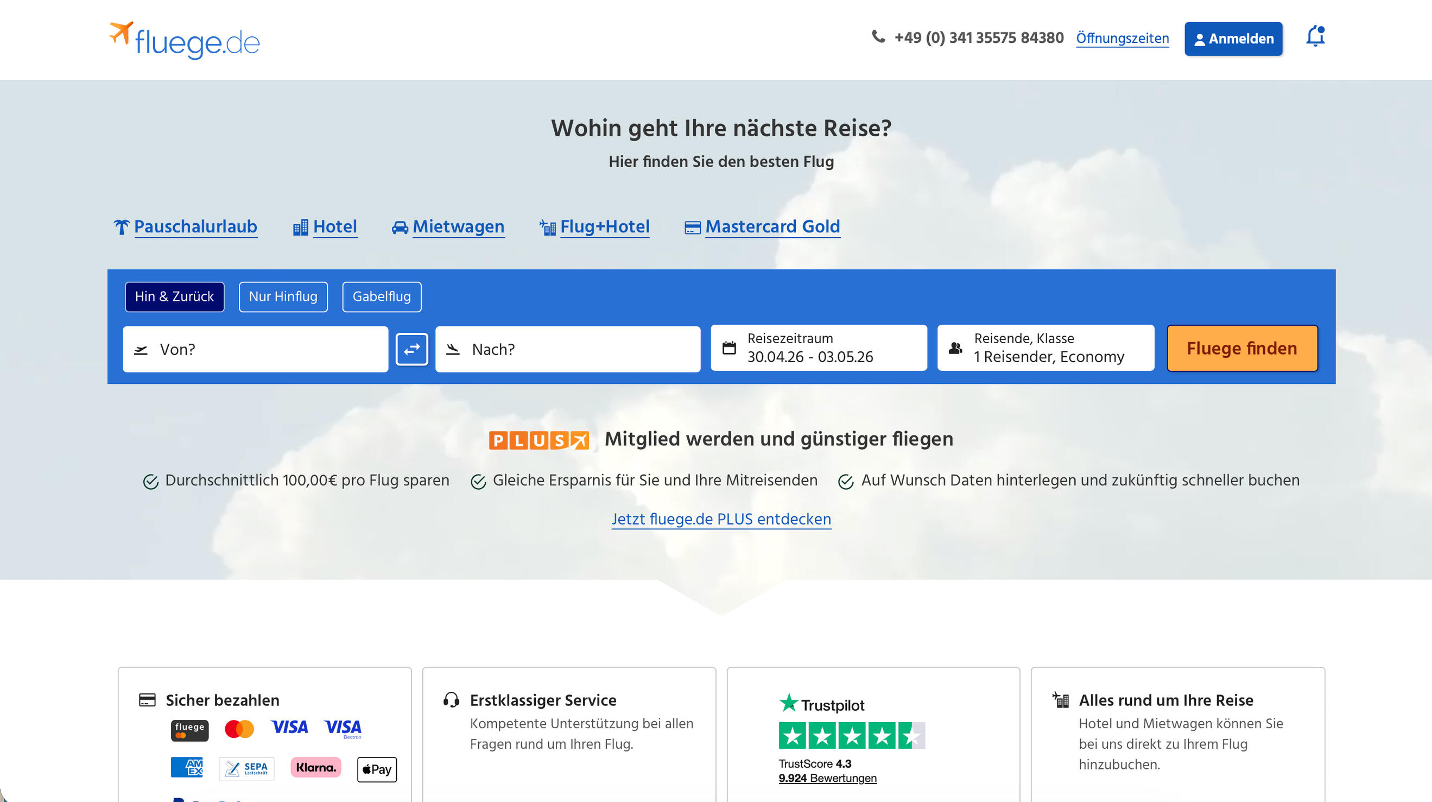Click the building icon beside Hotel

300,227
